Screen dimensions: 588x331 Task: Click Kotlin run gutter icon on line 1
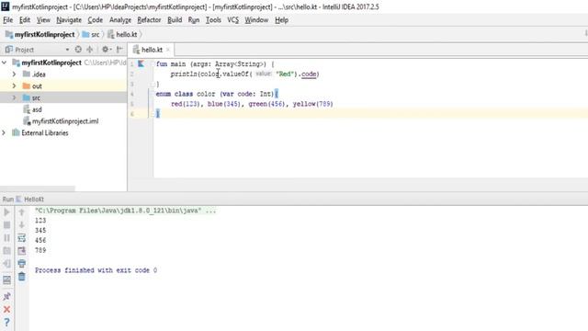141,63
